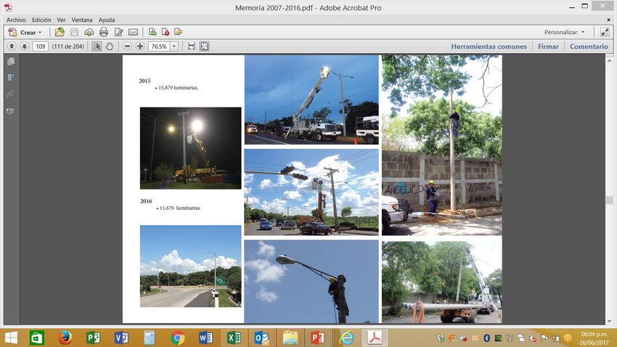Click the zoom out minus button
This screenshot has width=617, height=347.
[x=128, y=46]
